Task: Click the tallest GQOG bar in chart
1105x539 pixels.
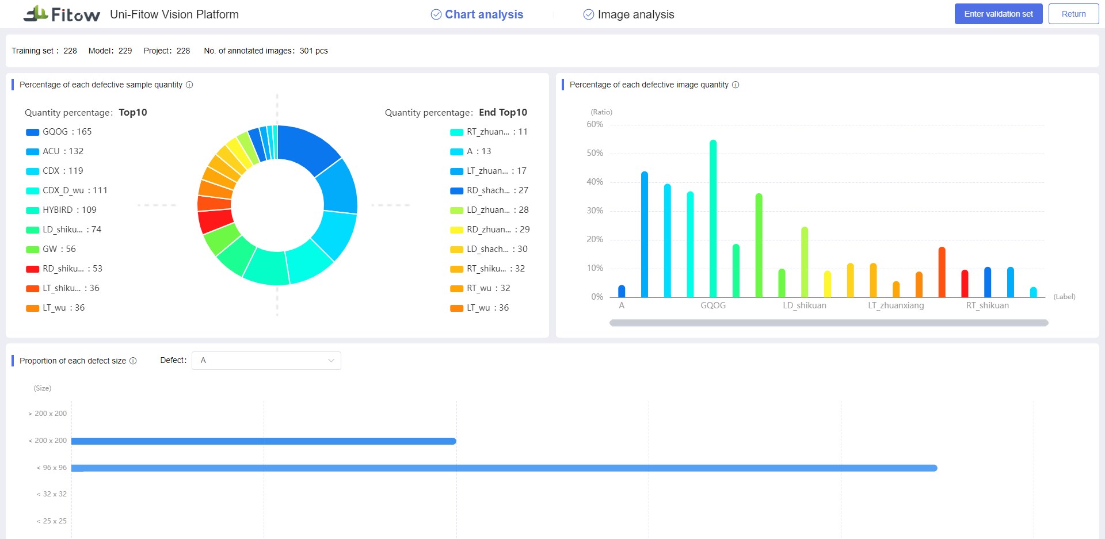Action: tap(713, 219)
